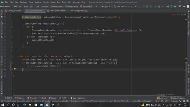This screenshot has width=190, height=107.
Task: Open the Profiler tool window
Action: 63,98
